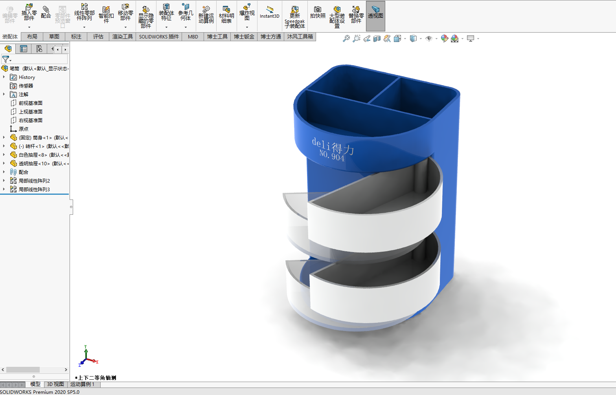This screenshot has width=616, height=395.
Task: Open the dropdown arrow under 插入零部件
Action: 29,27
